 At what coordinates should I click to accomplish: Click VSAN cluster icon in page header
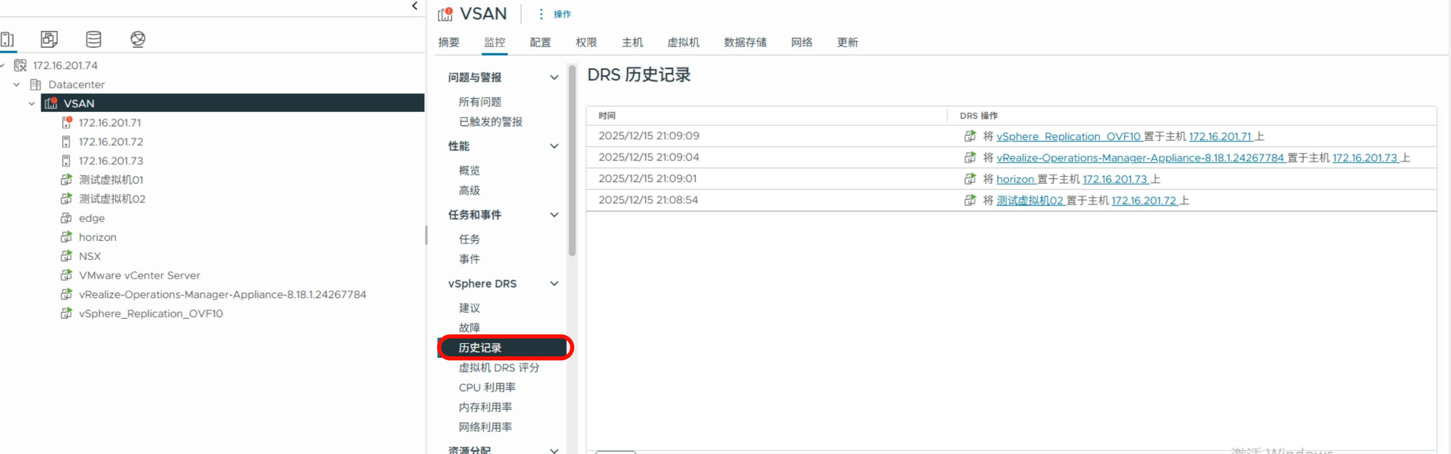(x=446, y=14)
